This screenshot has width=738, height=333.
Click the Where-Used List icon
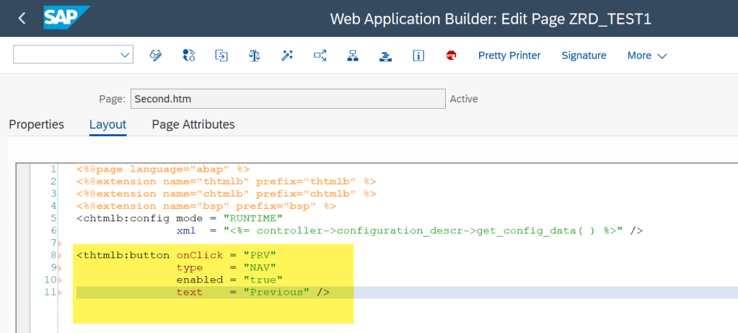pyautogui.click(x=320, y=55)
